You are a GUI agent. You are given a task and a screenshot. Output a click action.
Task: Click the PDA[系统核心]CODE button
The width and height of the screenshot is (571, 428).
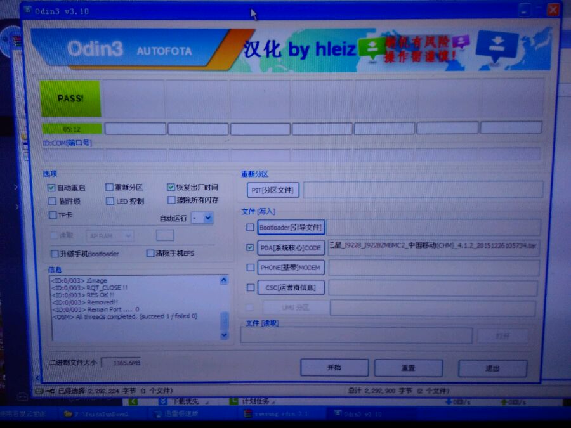[x=291, y=248]
